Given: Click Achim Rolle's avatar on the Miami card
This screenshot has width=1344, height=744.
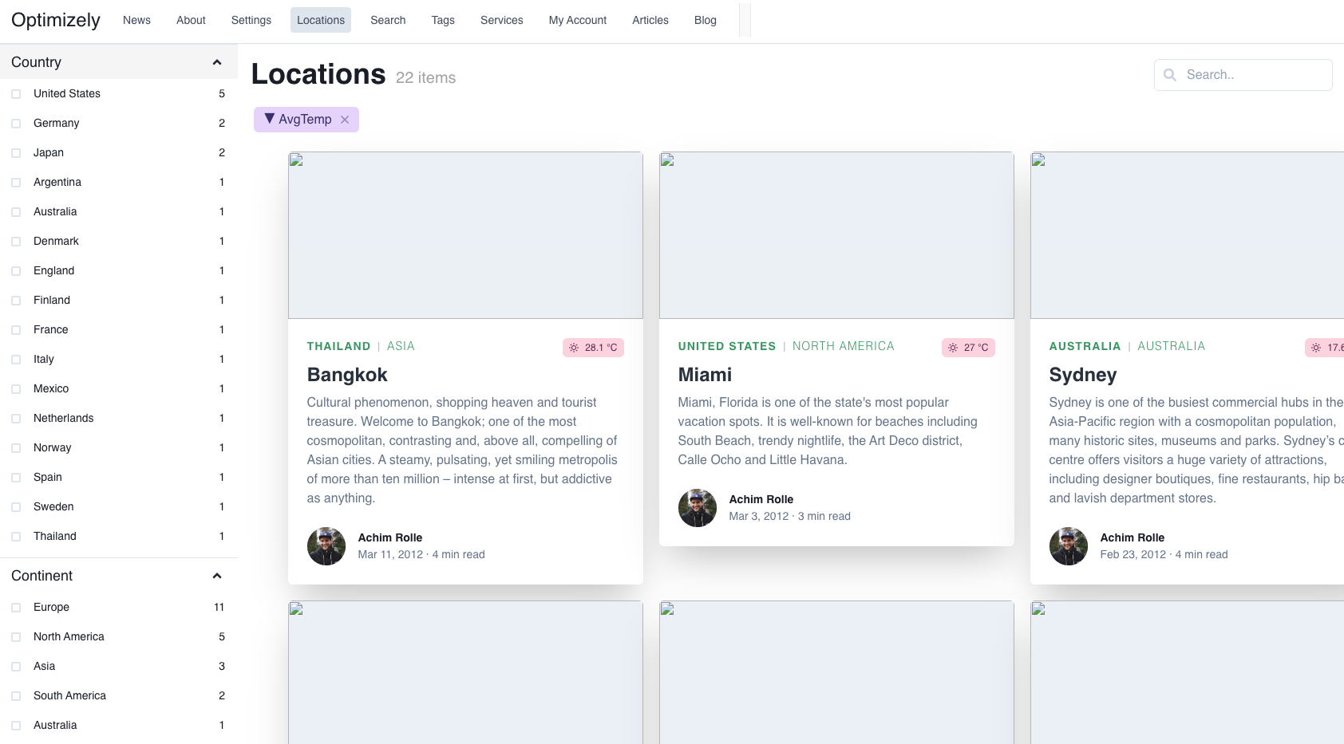Looking at the screenshot, I should 697,508.
